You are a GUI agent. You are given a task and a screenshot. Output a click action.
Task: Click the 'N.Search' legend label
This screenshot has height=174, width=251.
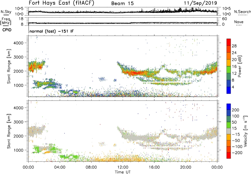(x=242, y=12)
